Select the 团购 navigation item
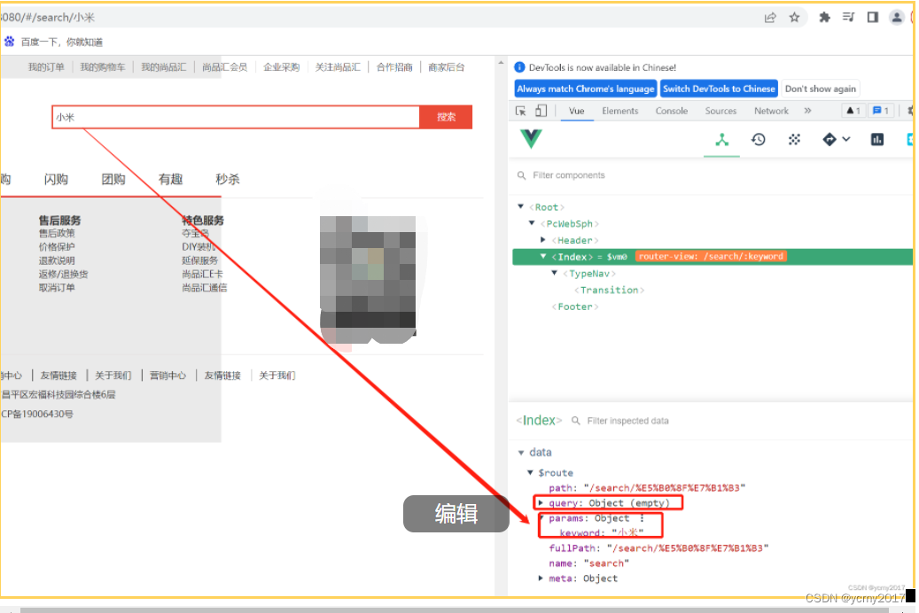919x613 pixels. click(x=113, y=179)
